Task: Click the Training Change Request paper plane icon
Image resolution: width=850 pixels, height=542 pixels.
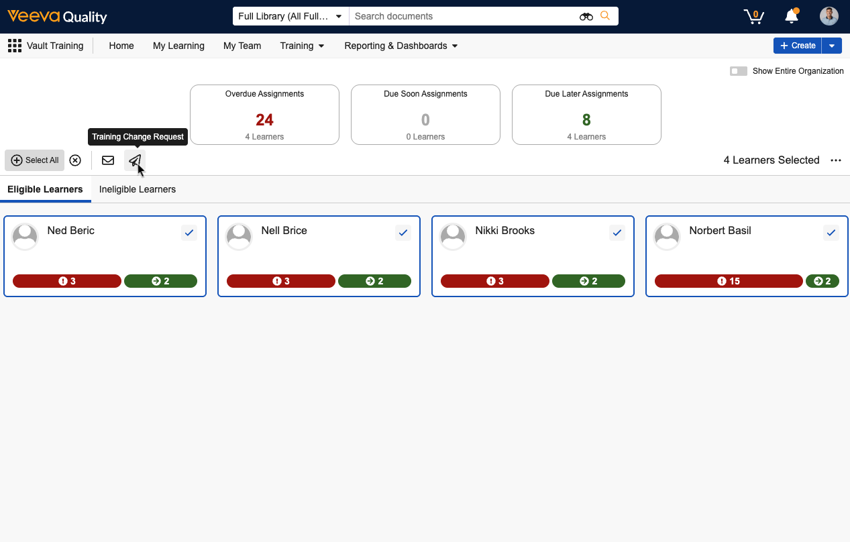Action: [135, 160]
